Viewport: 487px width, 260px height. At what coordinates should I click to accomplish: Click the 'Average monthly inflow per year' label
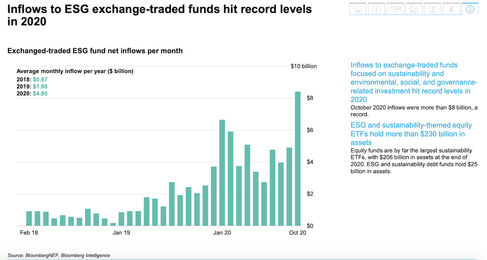pos(75,71)
